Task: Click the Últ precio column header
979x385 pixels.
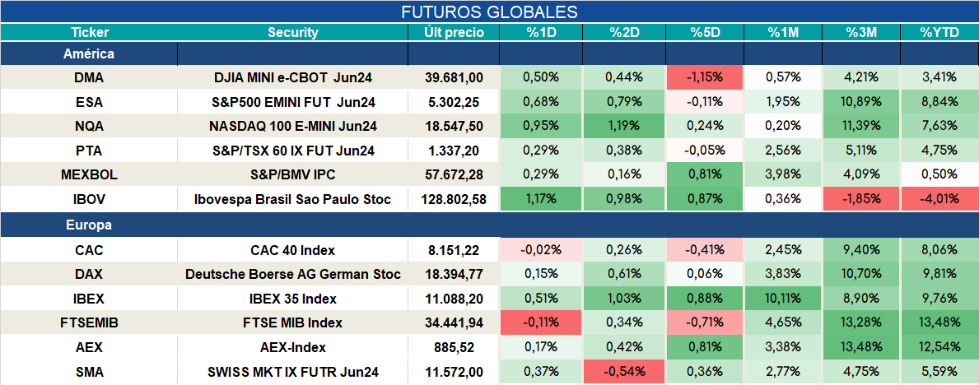Action: click(x=454, y=33)
